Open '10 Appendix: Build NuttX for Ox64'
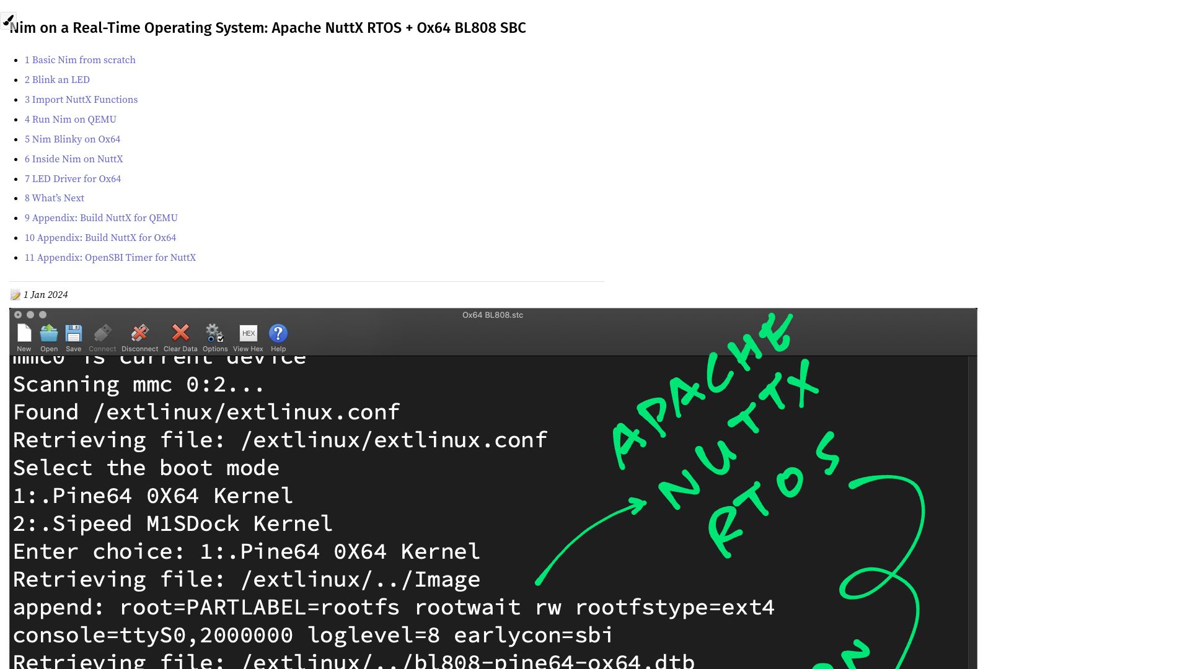This screenshot has width=1190, height=669. [100, 238]
